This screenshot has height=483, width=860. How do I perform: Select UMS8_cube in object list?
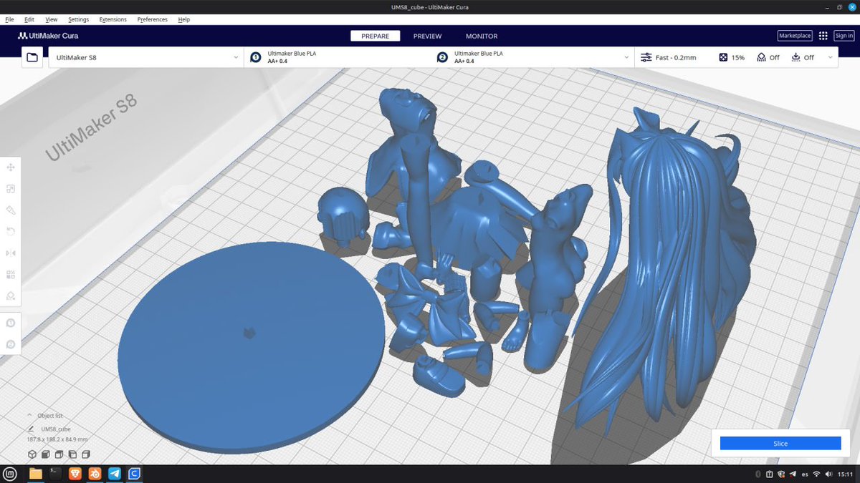[x=56, y=429]
